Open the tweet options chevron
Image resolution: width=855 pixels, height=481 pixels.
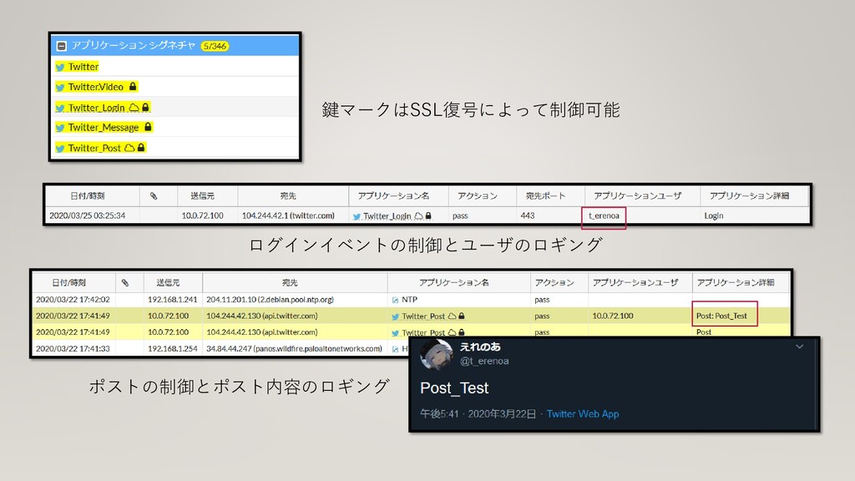click(799, 347)
